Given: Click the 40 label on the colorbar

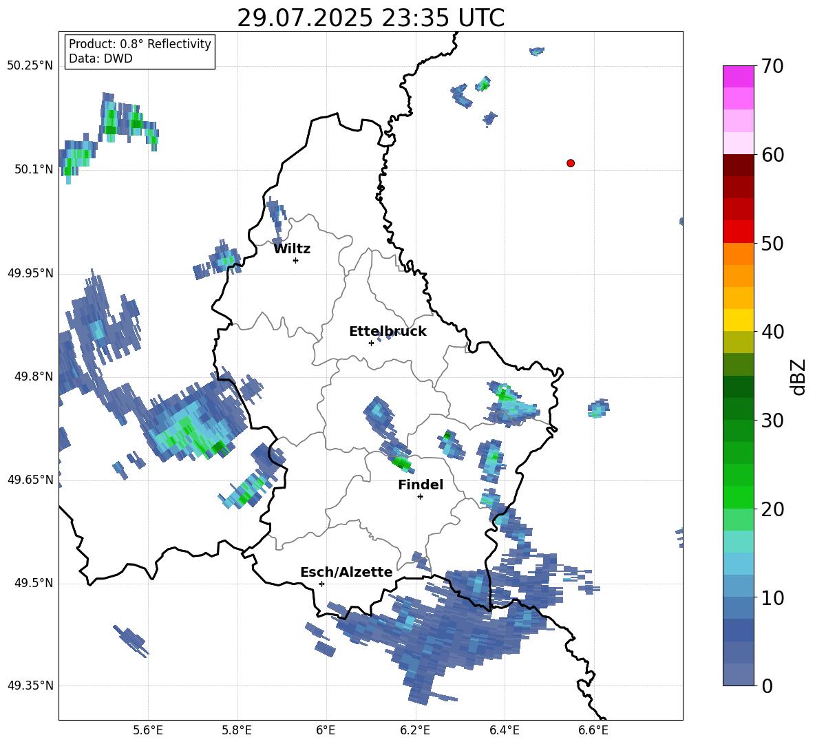Looking at the screenshot, I should click(x=772, y=332).
